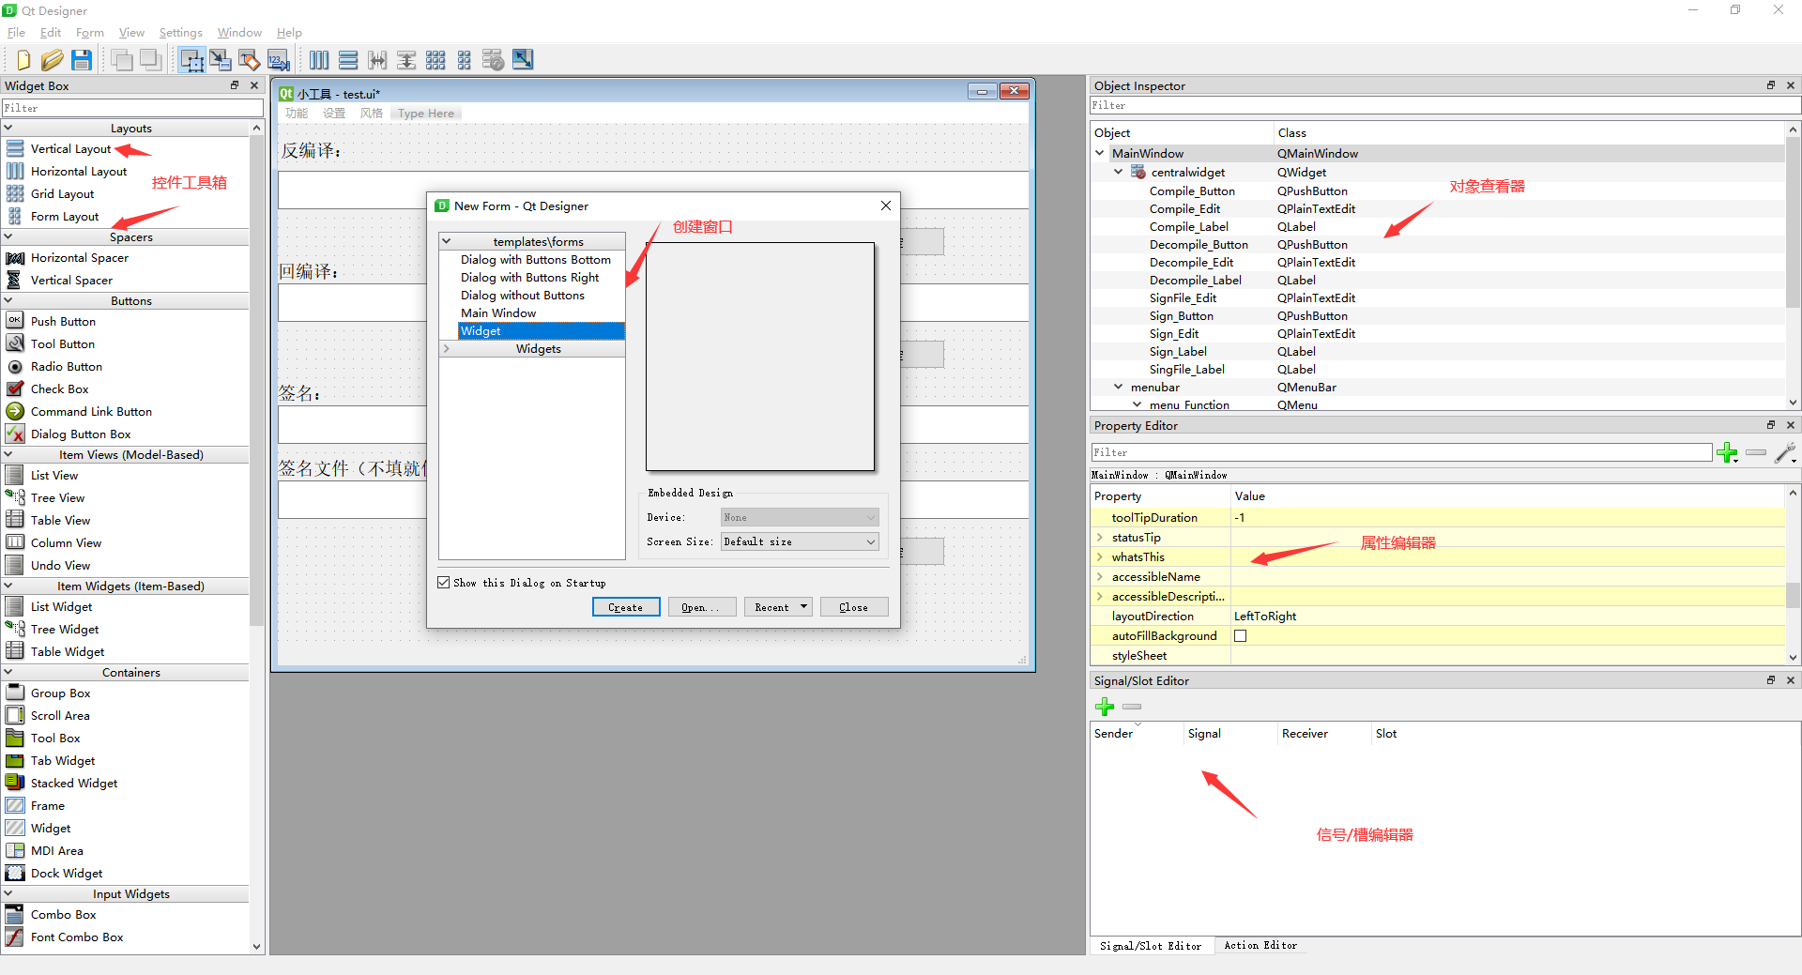Click the Property Editor wrench configure icon

pyautogui.click(x=1785, y=452)
